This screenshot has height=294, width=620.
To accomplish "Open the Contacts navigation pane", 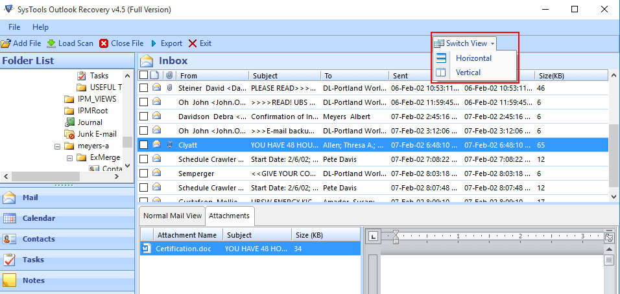I will tap(38, 239).
